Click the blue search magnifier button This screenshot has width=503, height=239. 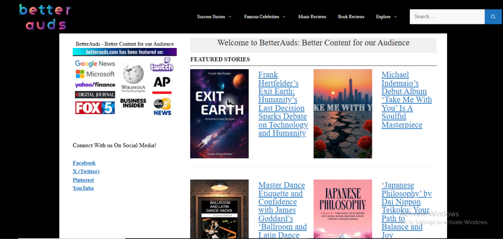[493, 17]
